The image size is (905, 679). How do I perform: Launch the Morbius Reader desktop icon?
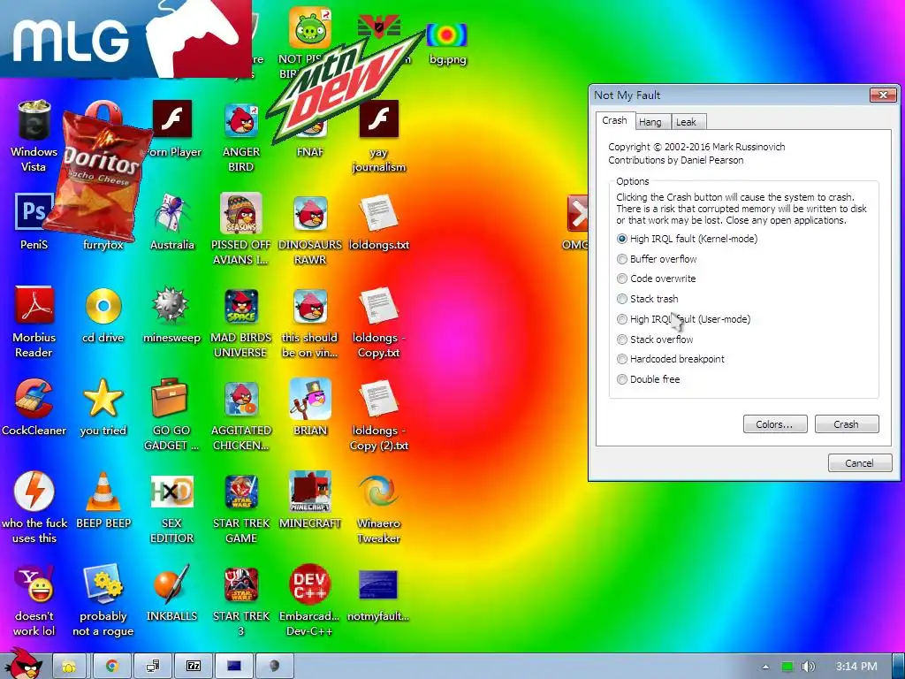(34, 305)
